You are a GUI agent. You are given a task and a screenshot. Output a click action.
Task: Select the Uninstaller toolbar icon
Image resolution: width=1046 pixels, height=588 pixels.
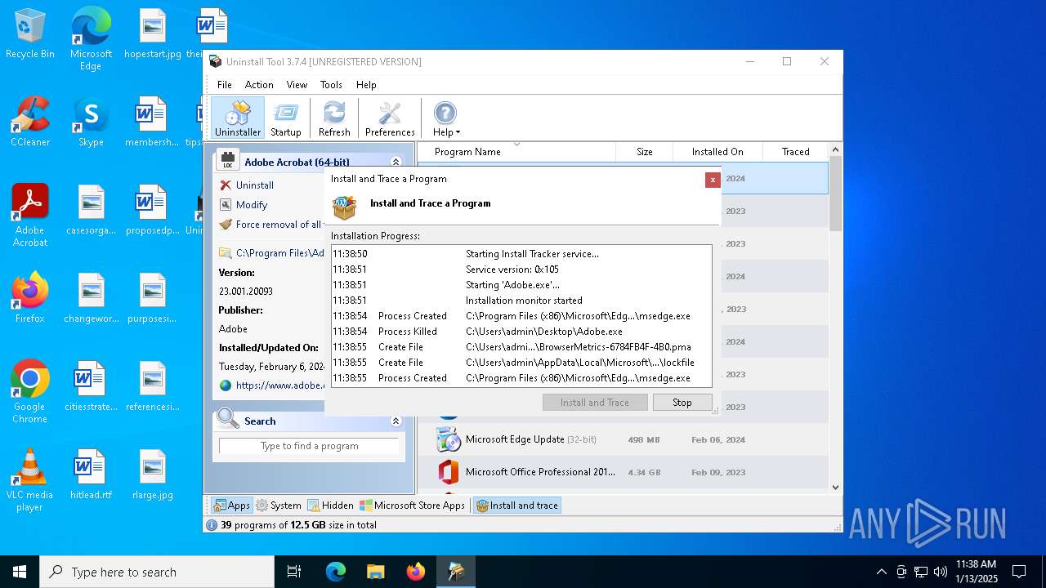238,118
